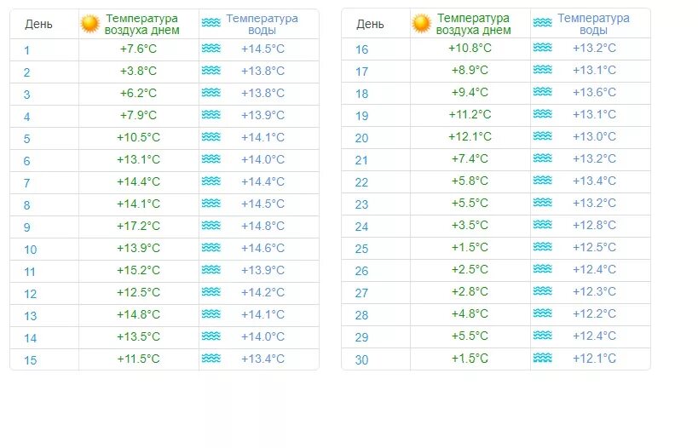Click air temperature +14.8°C
Screen dimensions: 698x448
[138, 314]
